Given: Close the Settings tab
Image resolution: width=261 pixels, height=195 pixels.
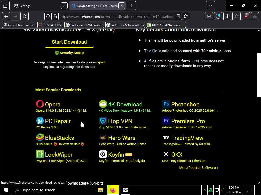Looking at the screenshot, I should 64,6.
